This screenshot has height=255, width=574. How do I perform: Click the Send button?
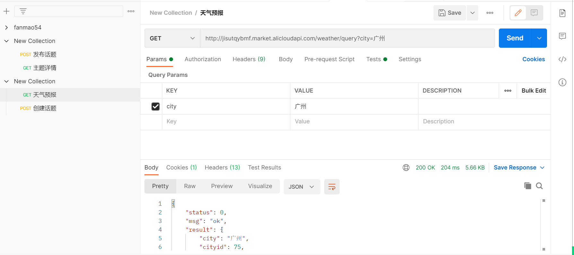pos(515,38)
